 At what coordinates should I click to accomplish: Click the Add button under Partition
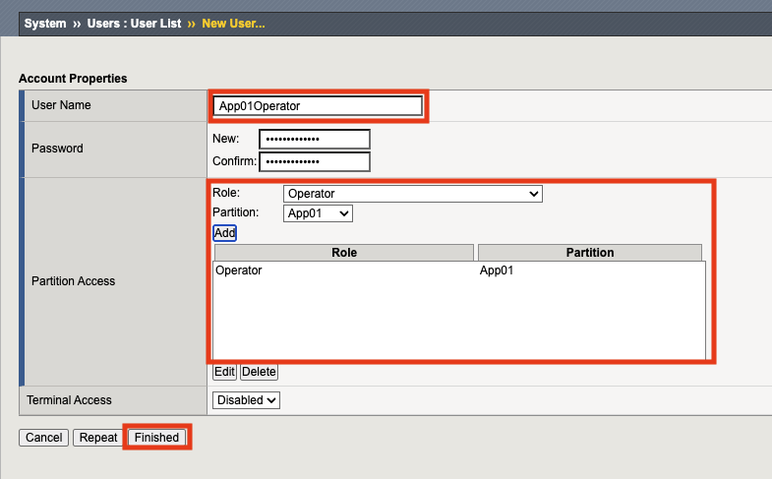[x=224, y=233]
